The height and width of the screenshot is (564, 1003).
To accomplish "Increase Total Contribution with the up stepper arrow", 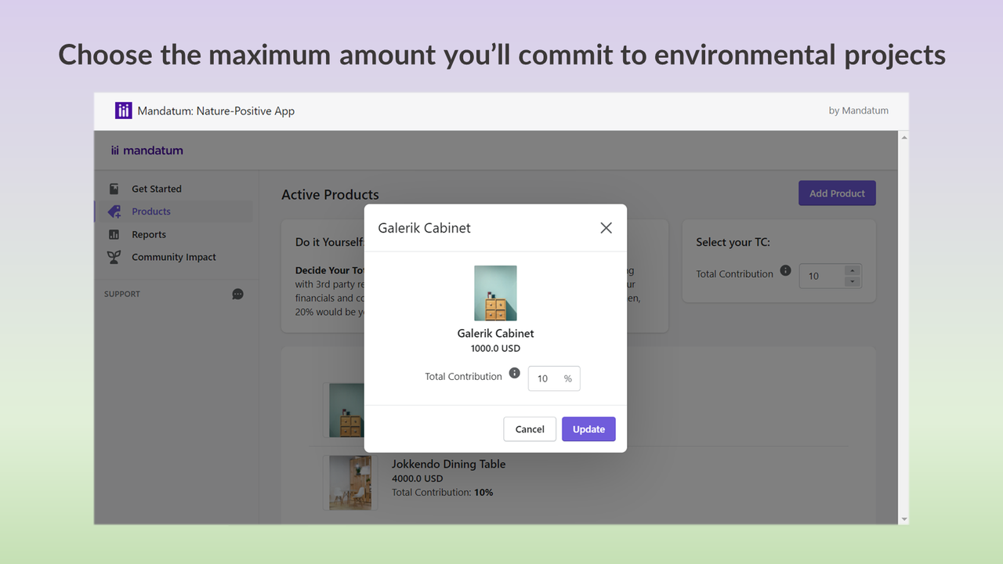I will pos(853,272).
